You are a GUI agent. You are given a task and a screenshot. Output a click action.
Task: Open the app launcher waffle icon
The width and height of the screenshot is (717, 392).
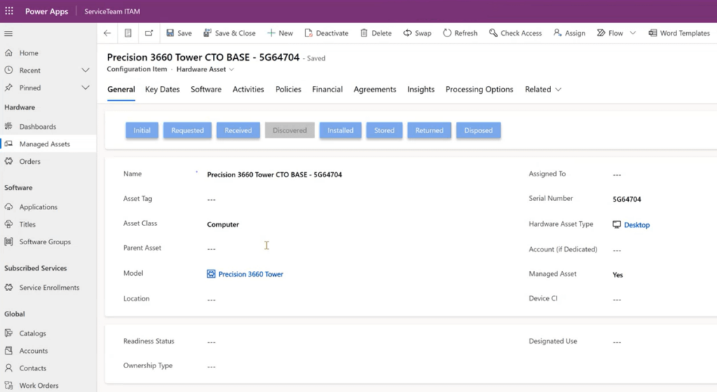pyautogui.click(x=9, y=11)
